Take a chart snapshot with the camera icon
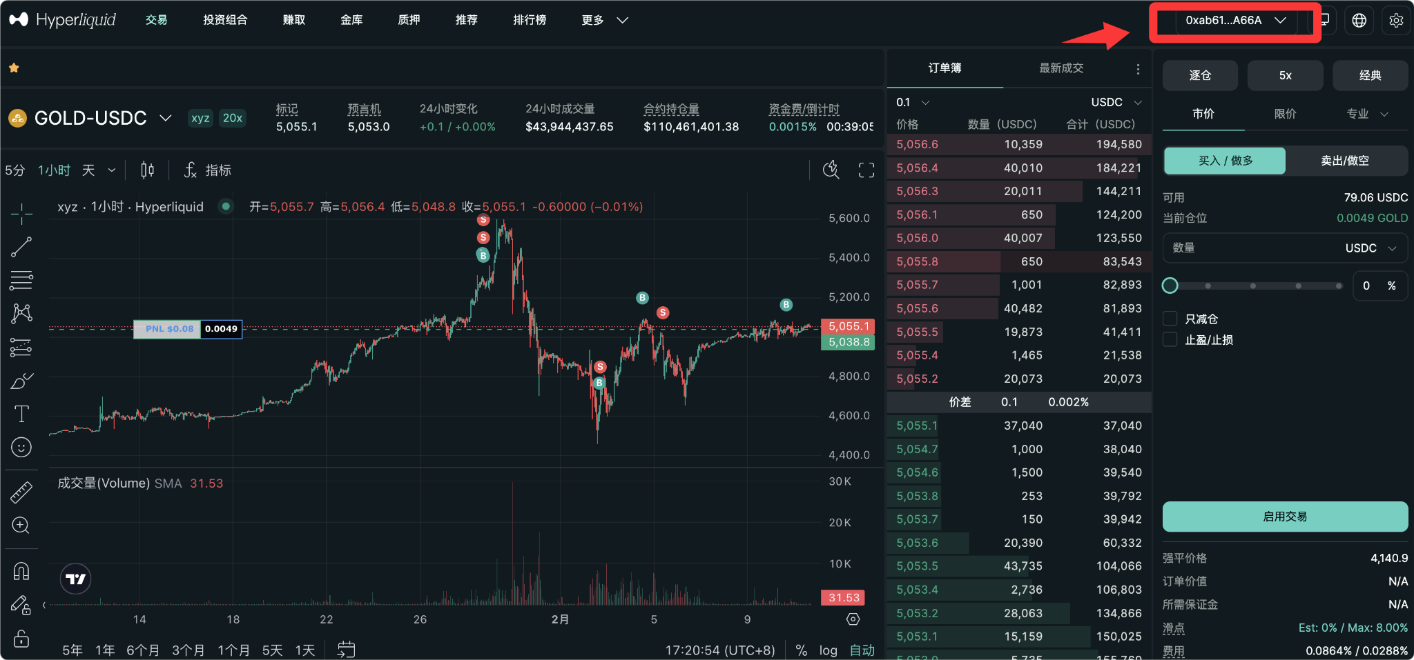The width and height of the screenshot is (1414, 660). [831, 169]
